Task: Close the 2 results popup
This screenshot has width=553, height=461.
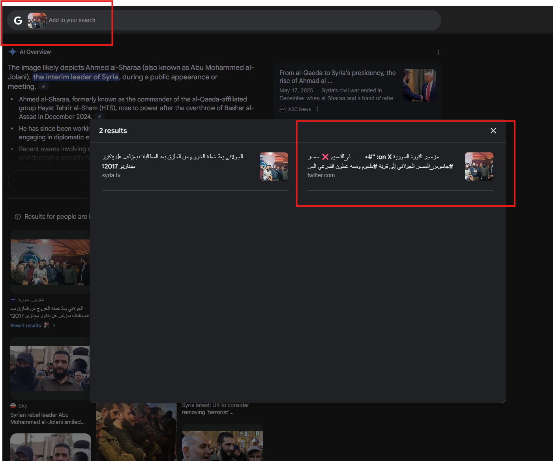Action: [x=493, y=131]
